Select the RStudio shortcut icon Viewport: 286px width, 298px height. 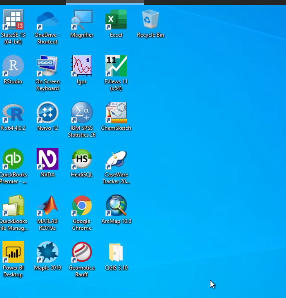[13, 65]
